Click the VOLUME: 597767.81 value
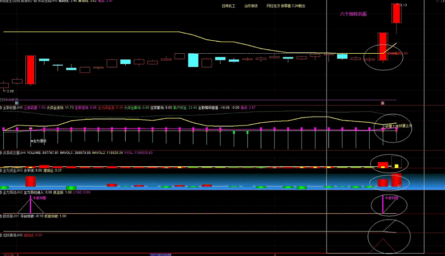 coord(43,153)
